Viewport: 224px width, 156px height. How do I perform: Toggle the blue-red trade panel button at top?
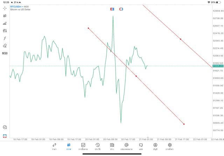(121, 9)
